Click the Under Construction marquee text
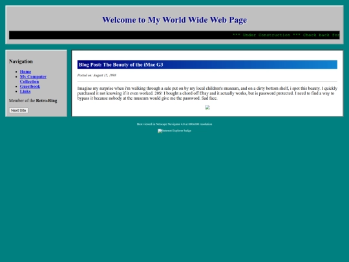The width and height of the screenshot is (349, 262). 286,35
